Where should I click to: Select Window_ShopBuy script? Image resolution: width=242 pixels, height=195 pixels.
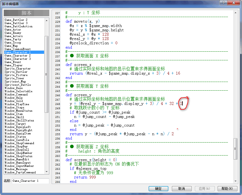tap(16, 146)
